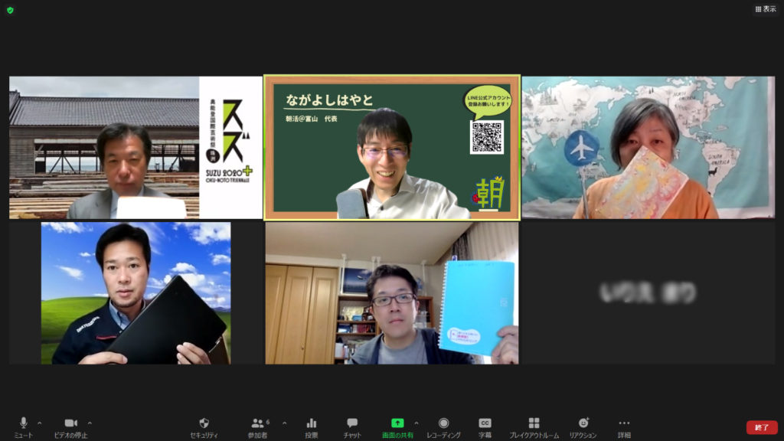This screenshot has width=784, height=441.
Task: Open the More (詳細) menu
Action: click(624, 423)
